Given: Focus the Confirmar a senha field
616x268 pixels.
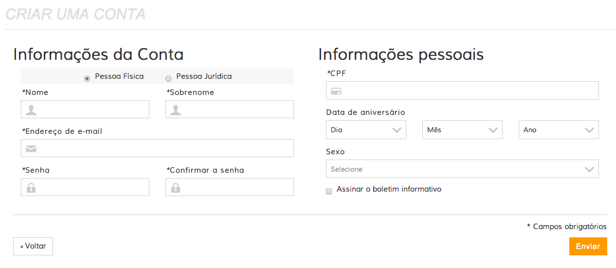Looking at the screenshot, I should (x=237, y=188).
